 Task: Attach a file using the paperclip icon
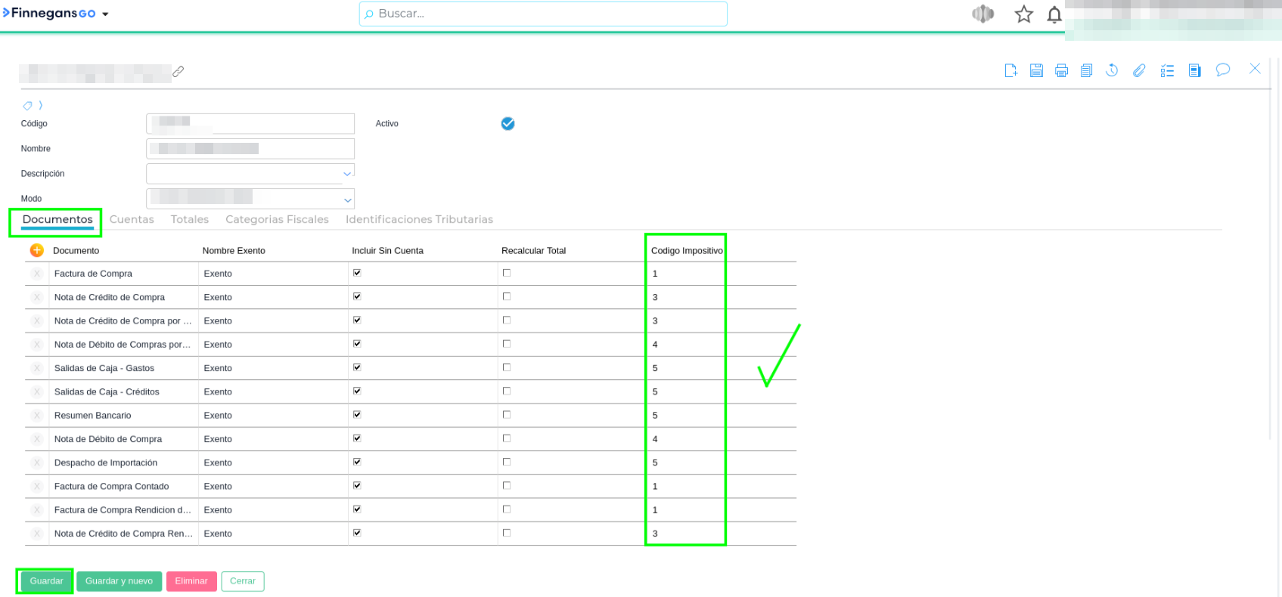pyautogui.click(x=1138, y=70)
